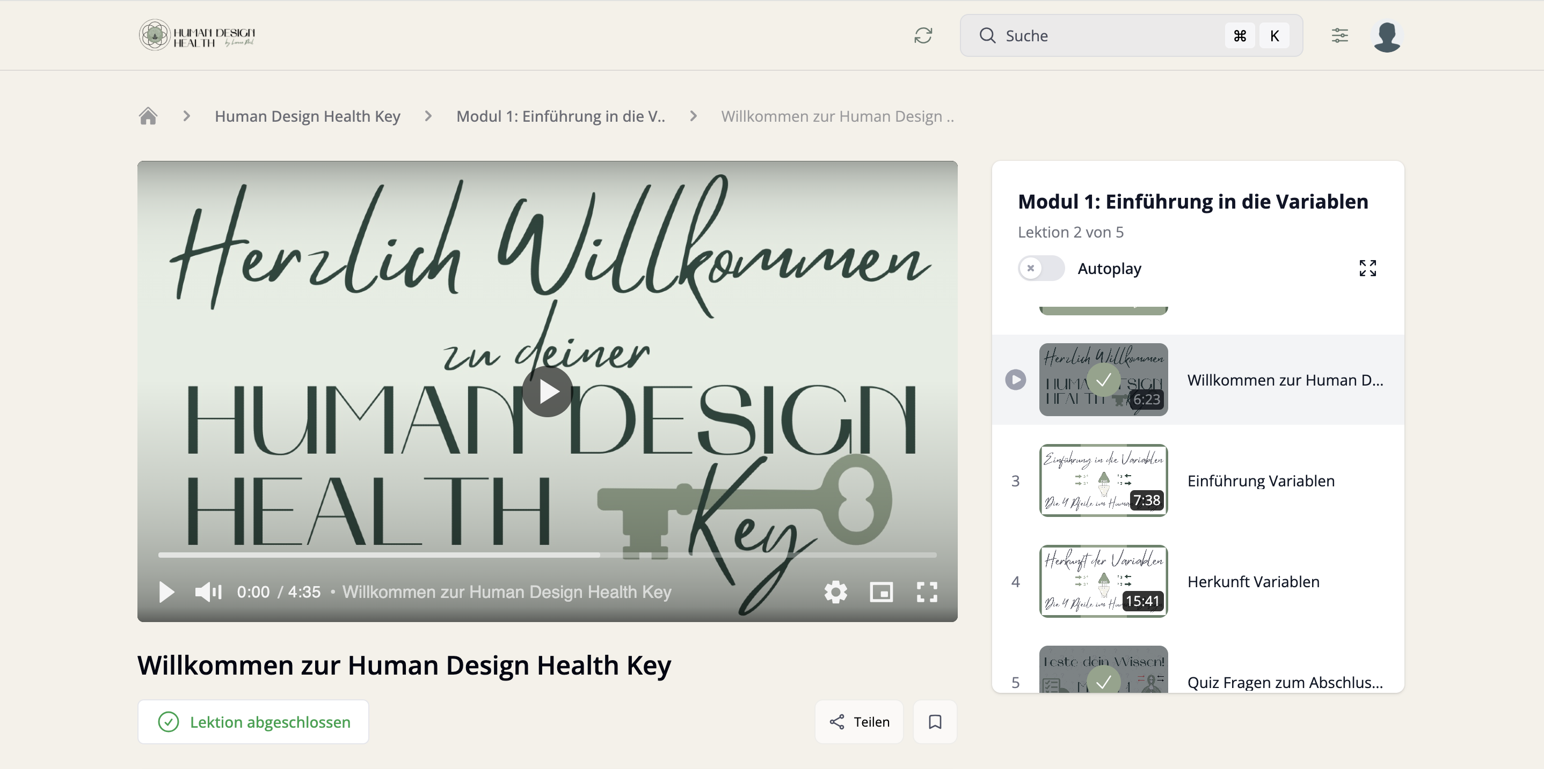The width and height of the screenshot is (1544, 769).
Task: Navigate to Human Design Health Key breadcrumb
Action: pos(307,116)
